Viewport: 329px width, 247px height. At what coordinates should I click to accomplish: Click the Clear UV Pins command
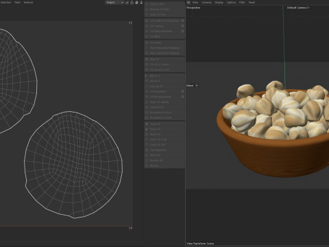(164, 14)
